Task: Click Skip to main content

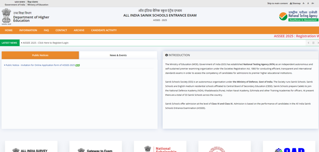Action: coord(278,3)
